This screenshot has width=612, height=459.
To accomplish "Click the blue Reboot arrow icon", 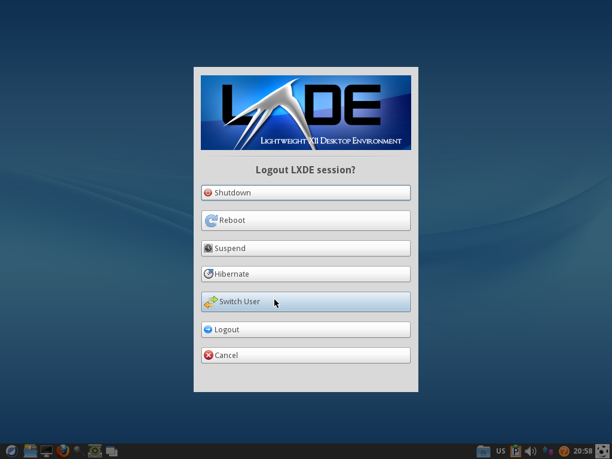I will pos(212,221).
